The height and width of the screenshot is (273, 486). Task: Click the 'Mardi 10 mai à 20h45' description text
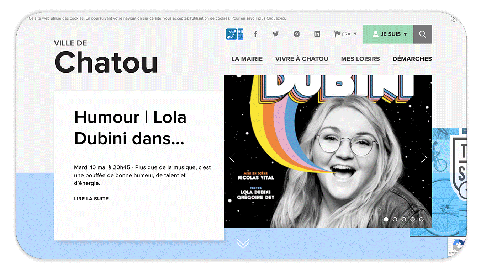click(142, 175)
